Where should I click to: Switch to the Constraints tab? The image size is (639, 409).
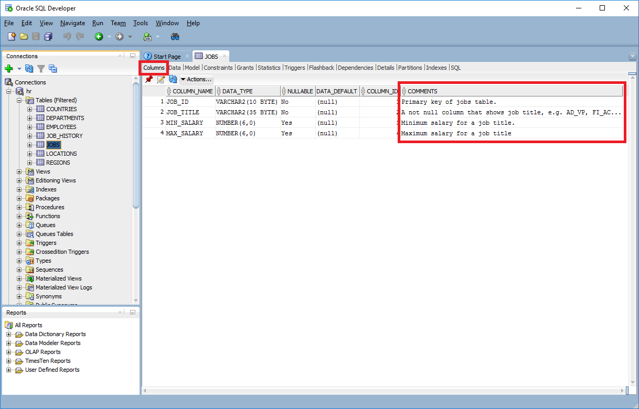point(218,67)
